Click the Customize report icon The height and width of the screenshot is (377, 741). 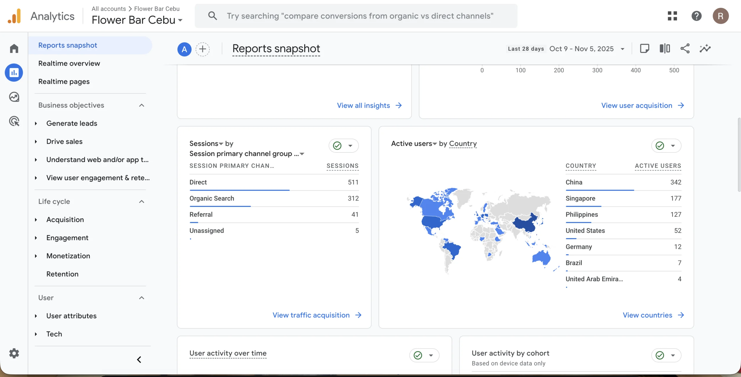(x=644, y=49)
